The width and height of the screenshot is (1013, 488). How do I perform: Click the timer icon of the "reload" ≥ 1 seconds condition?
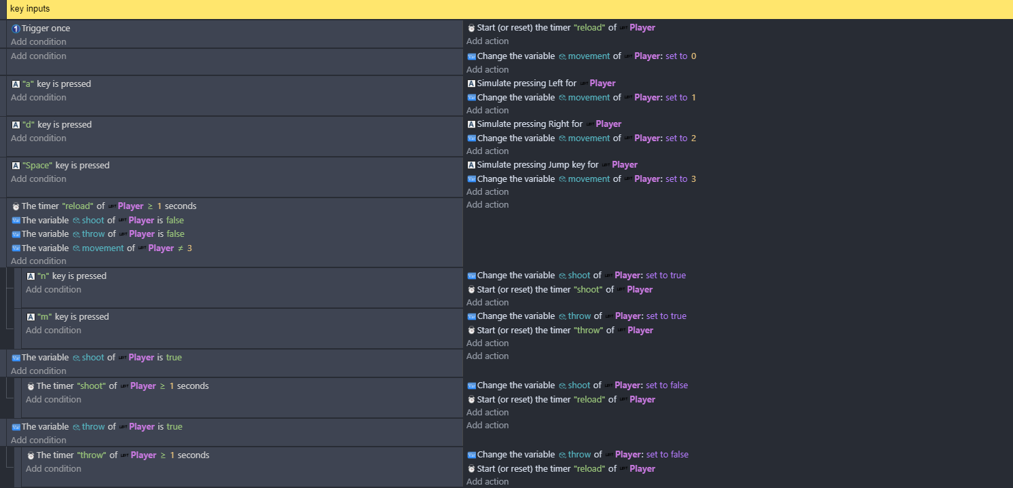click(x=16, y=206)
